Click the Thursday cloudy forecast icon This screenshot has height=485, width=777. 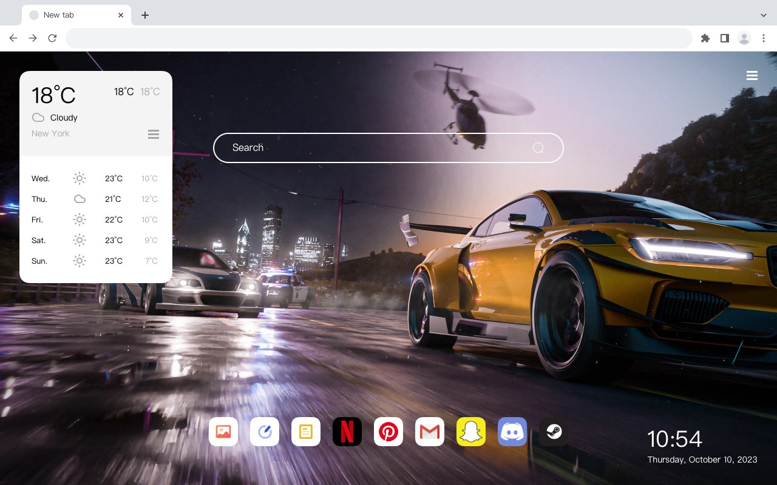pos(80,199)
